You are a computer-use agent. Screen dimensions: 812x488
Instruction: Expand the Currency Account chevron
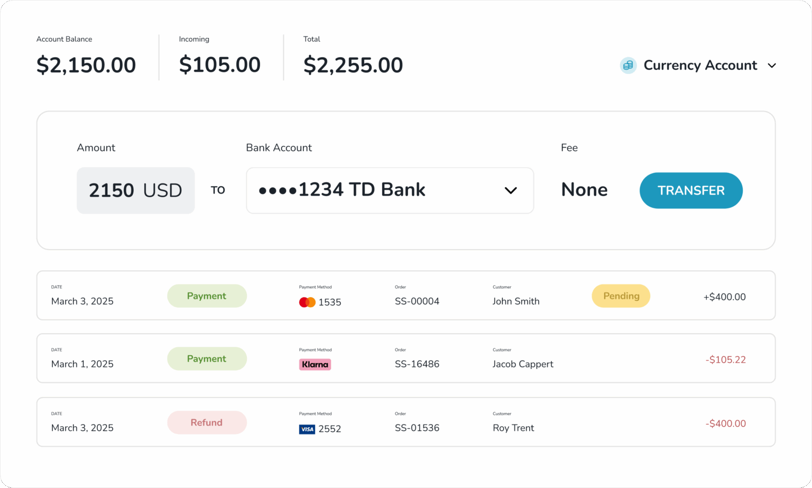point(772,66)
